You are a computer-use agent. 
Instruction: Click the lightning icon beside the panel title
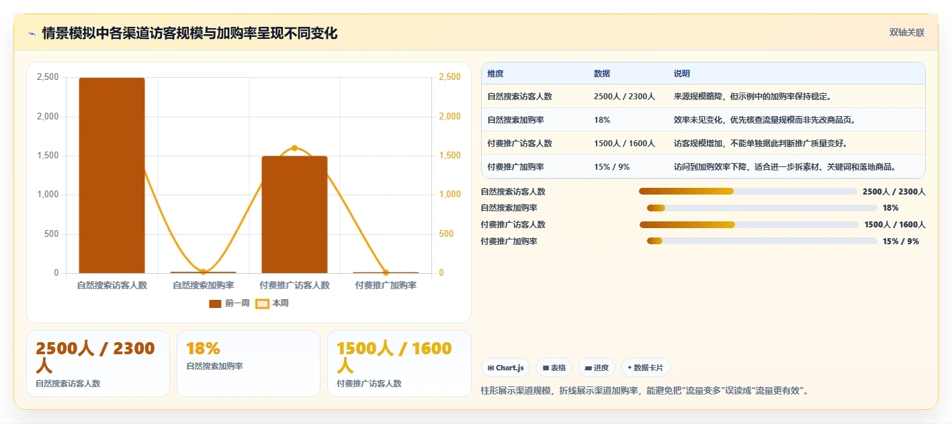click(32, 34)
